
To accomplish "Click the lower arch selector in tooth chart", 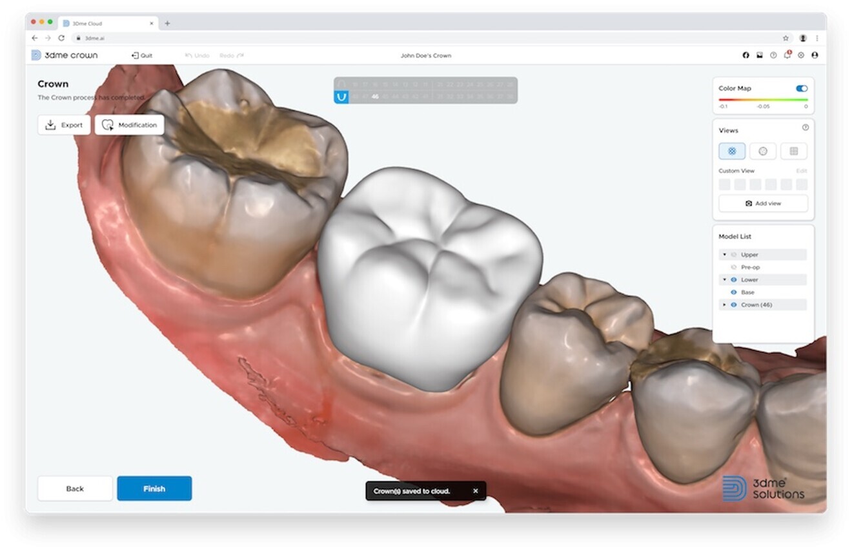I will coord(341,97).
